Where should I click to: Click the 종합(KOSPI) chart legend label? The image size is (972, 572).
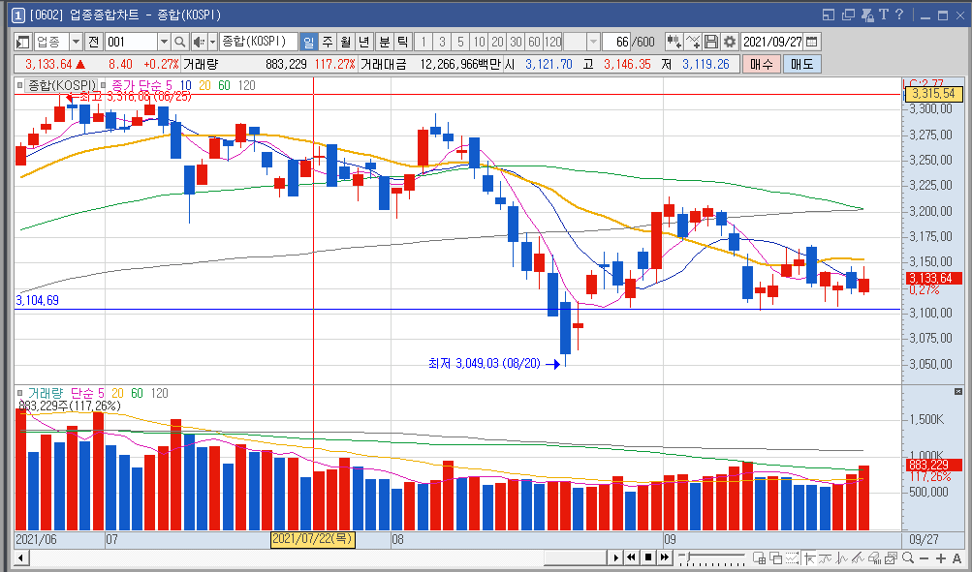click(x=62, y=85)
